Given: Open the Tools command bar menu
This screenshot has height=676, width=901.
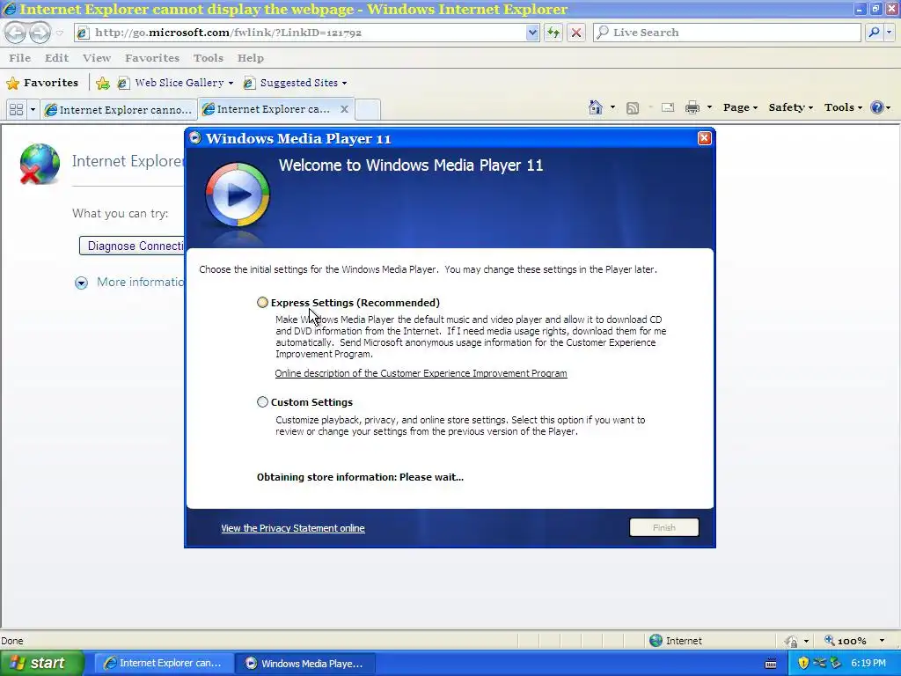Looking at the screenshot, I should click(843, 107).
